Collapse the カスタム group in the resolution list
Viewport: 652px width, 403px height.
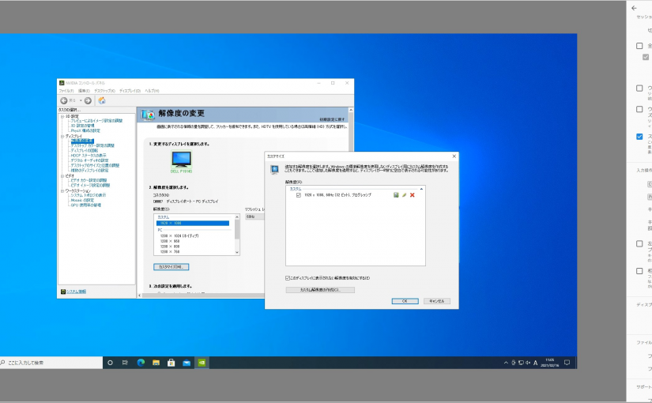coord(420,189)
